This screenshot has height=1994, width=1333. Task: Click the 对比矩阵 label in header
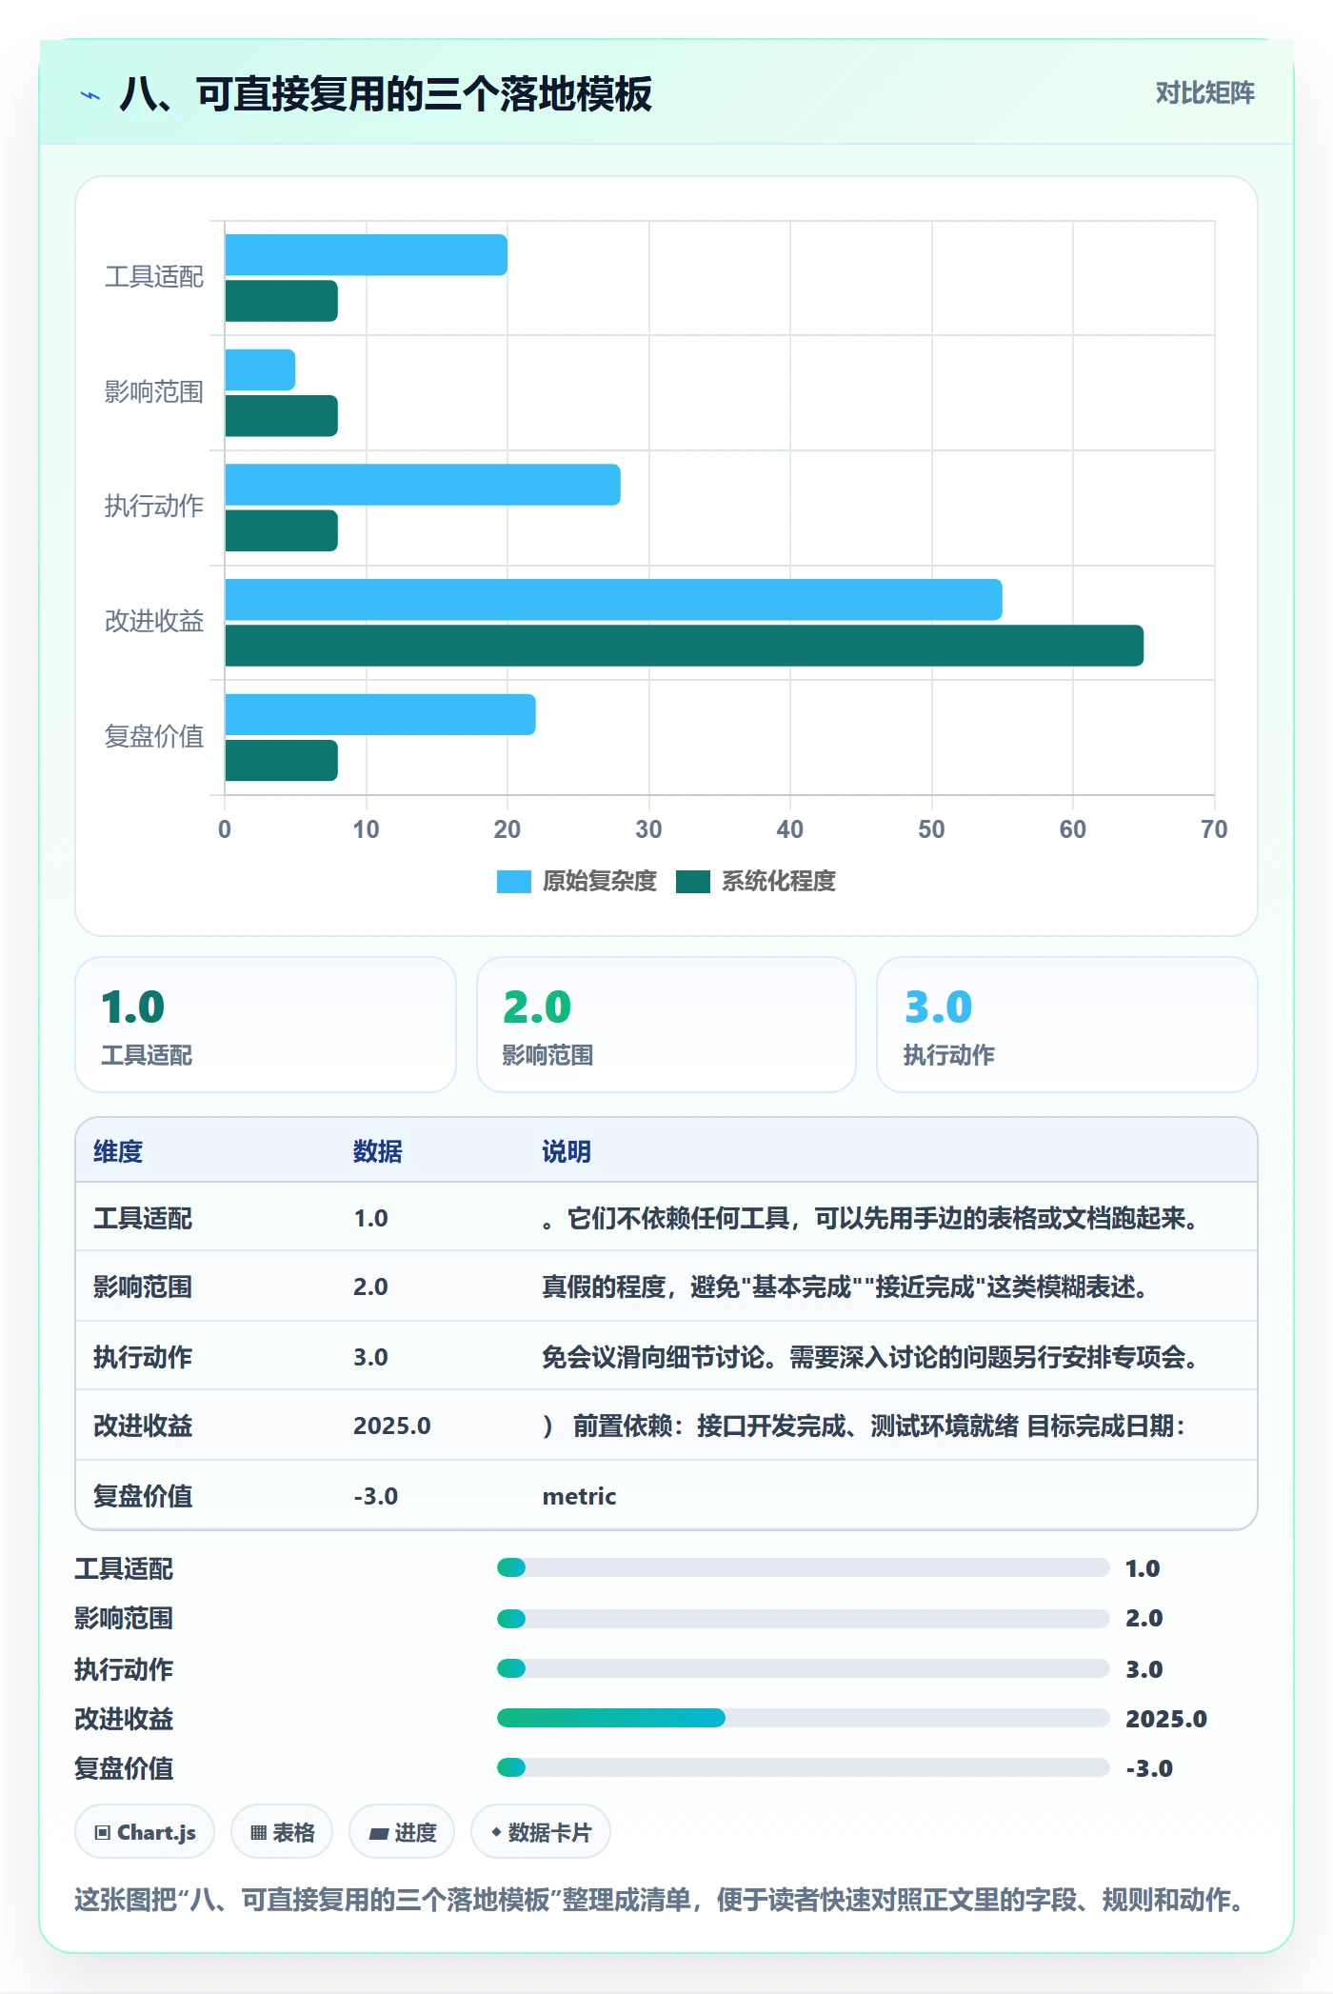[1204, 93]
